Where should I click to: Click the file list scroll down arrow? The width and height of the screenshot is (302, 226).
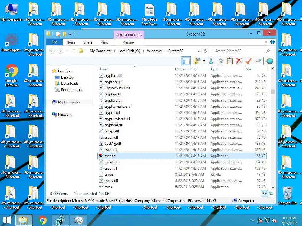click(x=273, y=187)
